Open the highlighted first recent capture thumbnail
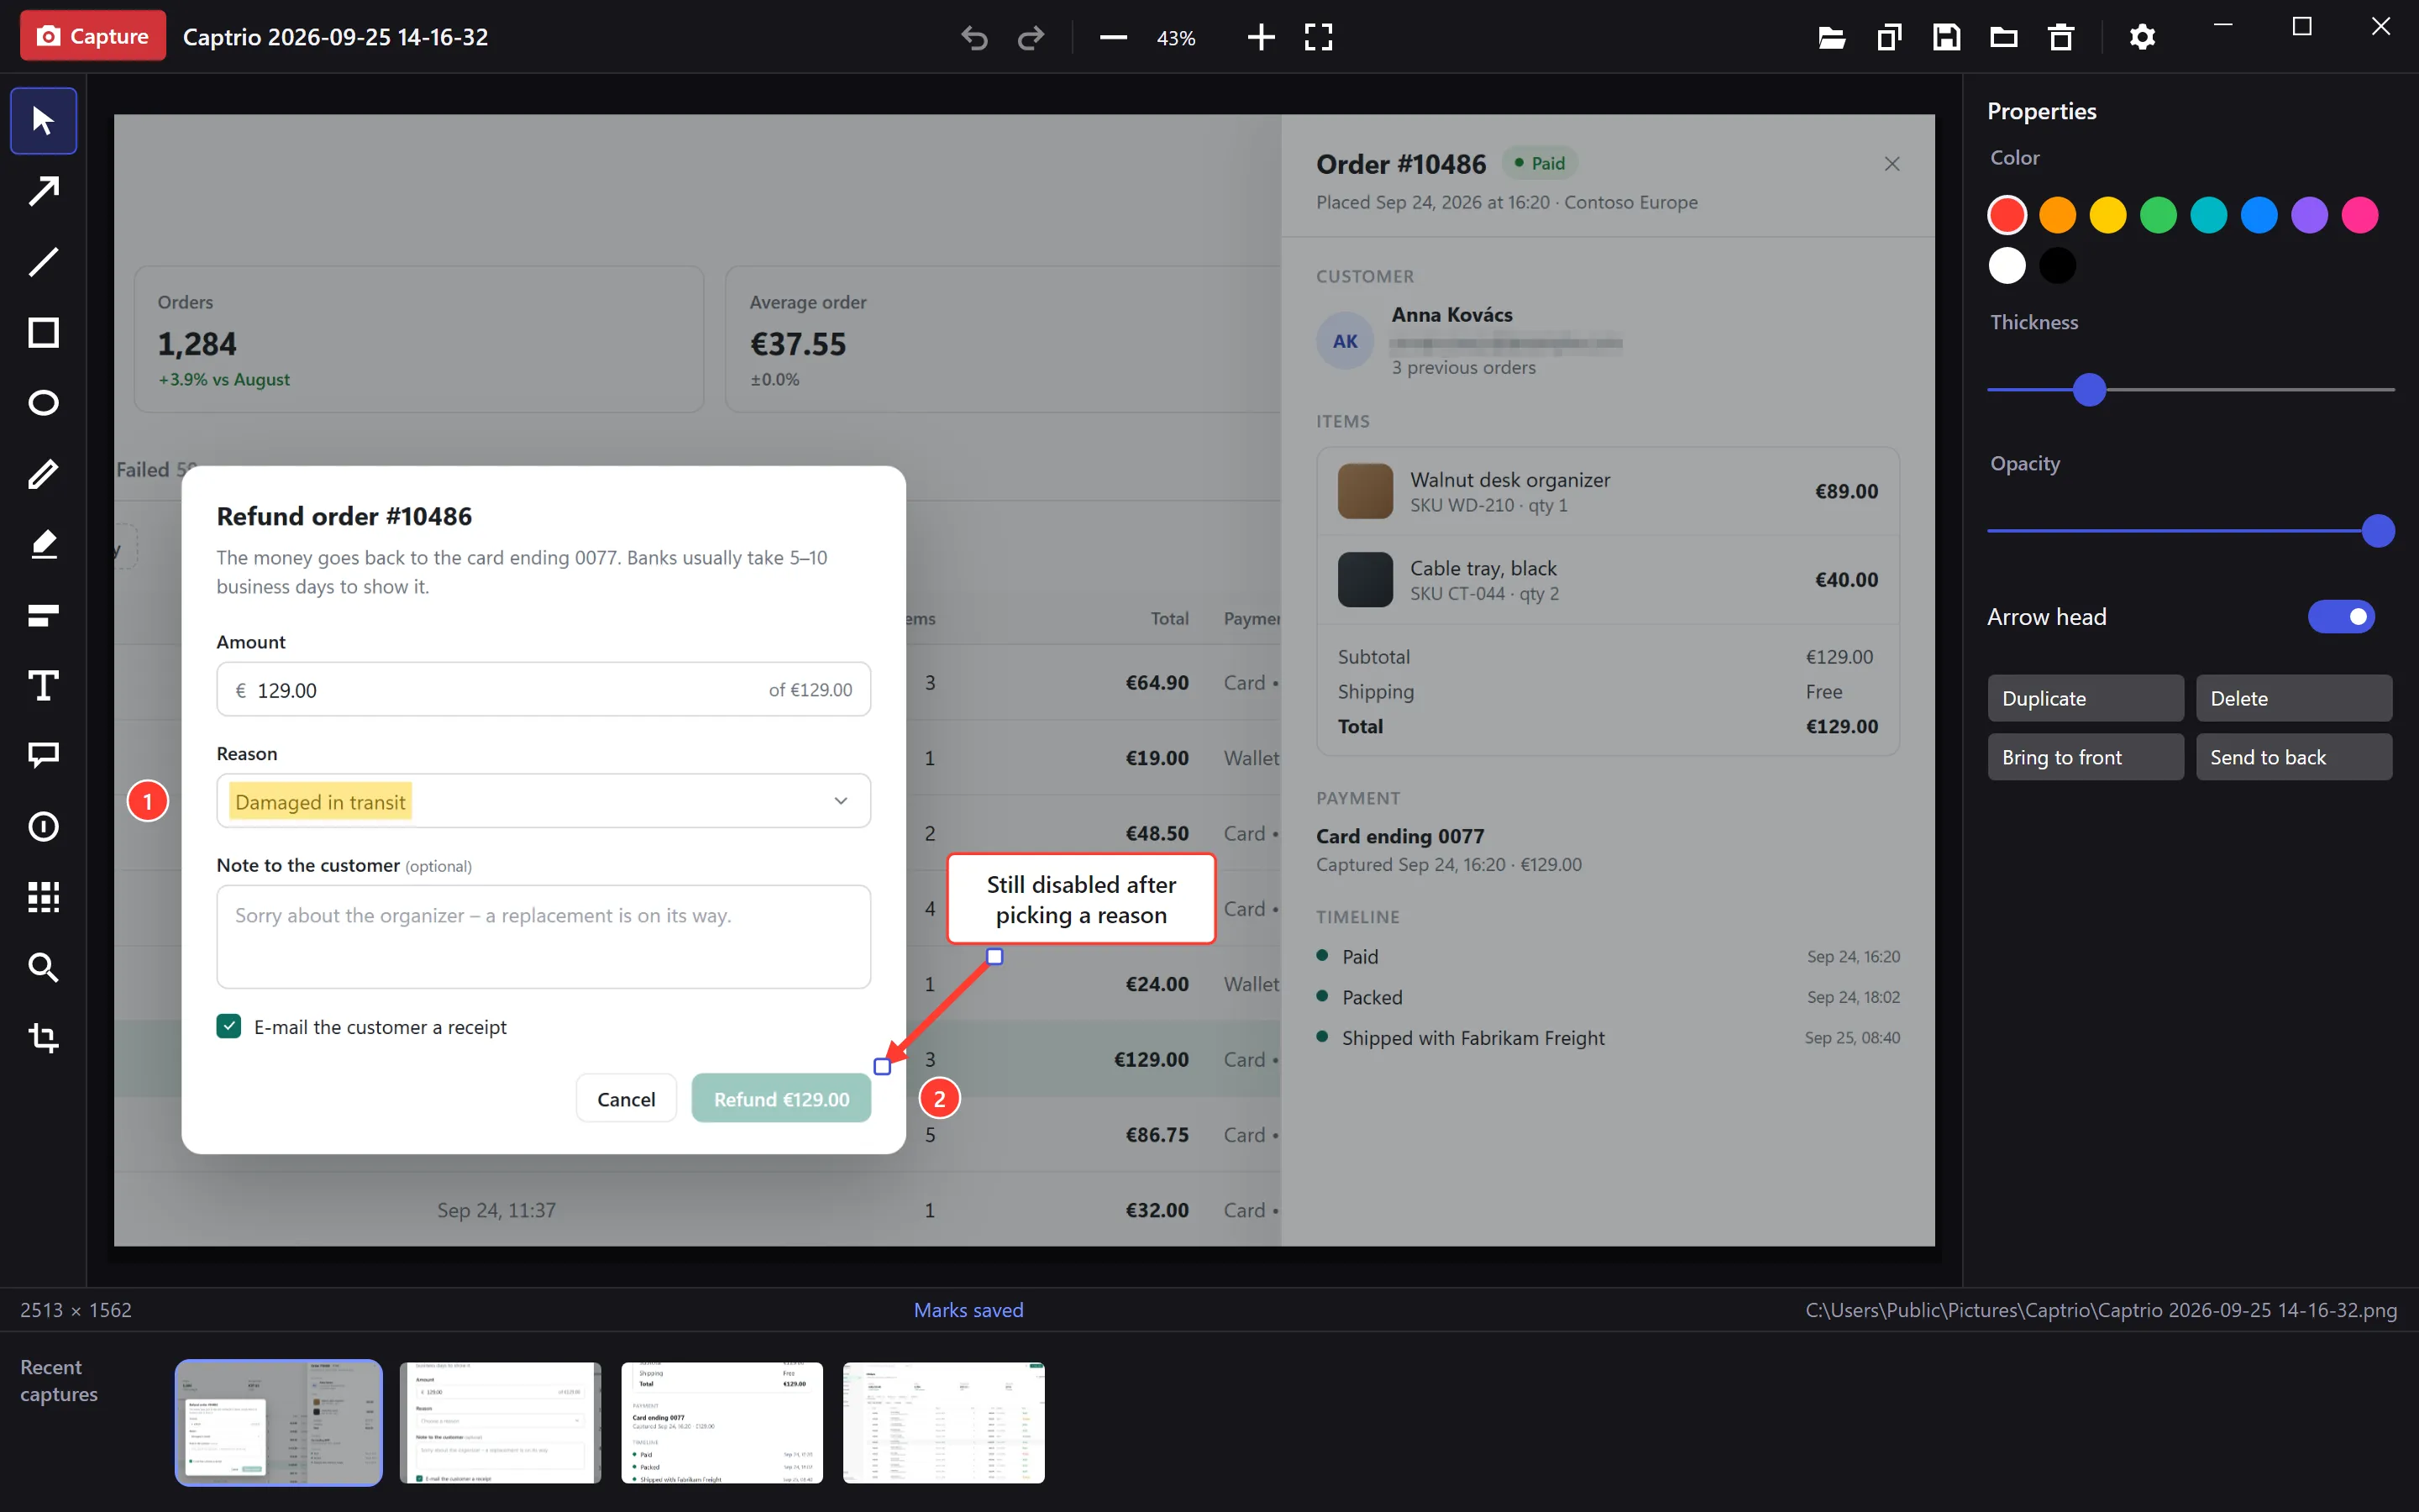 (279, 1422)
